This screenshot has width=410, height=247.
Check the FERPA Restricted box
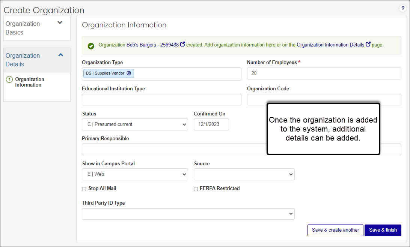click(196, 189)
